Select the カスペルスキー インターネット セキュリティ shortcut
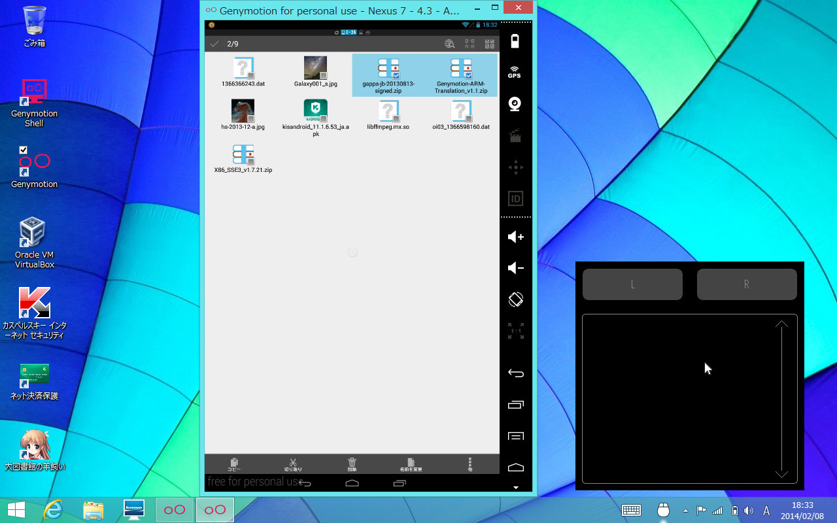The width and height of the screenshot is (837, 523). point(34,313)
